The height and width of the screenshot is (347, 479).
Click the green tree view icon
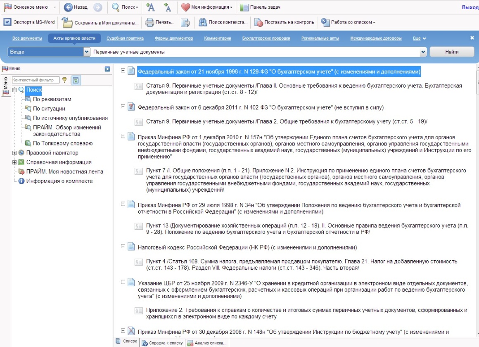76,80
